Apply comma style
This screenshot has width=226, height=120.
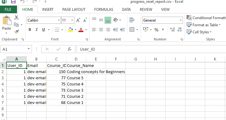(163, 30)
